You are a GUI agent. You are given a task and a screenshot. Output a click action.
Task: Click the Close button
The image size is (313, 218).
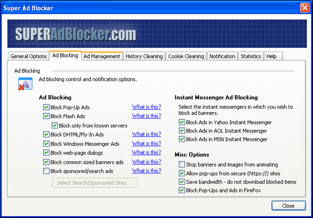[288, 205]
